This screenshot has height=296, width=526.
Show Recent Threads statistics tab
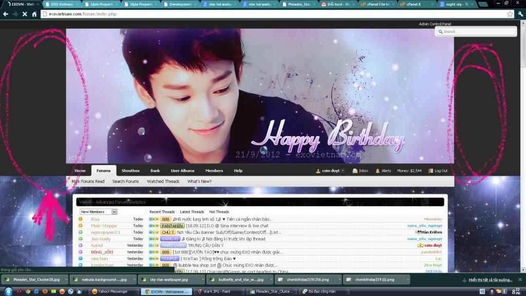tap(162, 212)
